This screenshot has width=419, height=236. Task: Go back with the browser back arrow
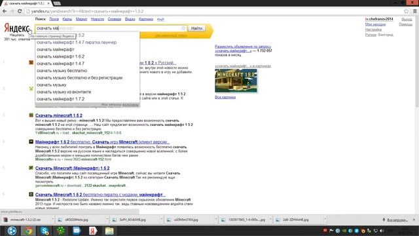pos(5,11)
